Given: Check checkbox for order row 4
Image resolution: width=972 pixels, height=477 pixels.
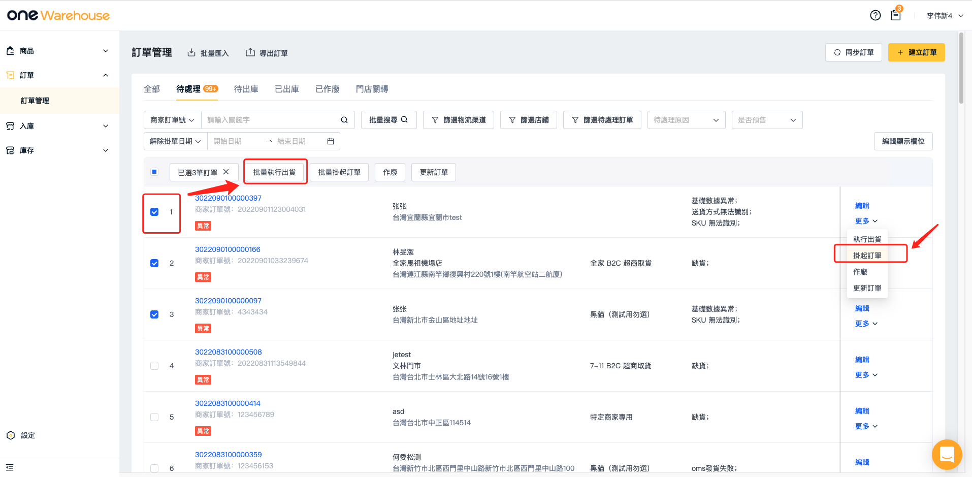Looking at the screenshot, I should pos(154,366).
